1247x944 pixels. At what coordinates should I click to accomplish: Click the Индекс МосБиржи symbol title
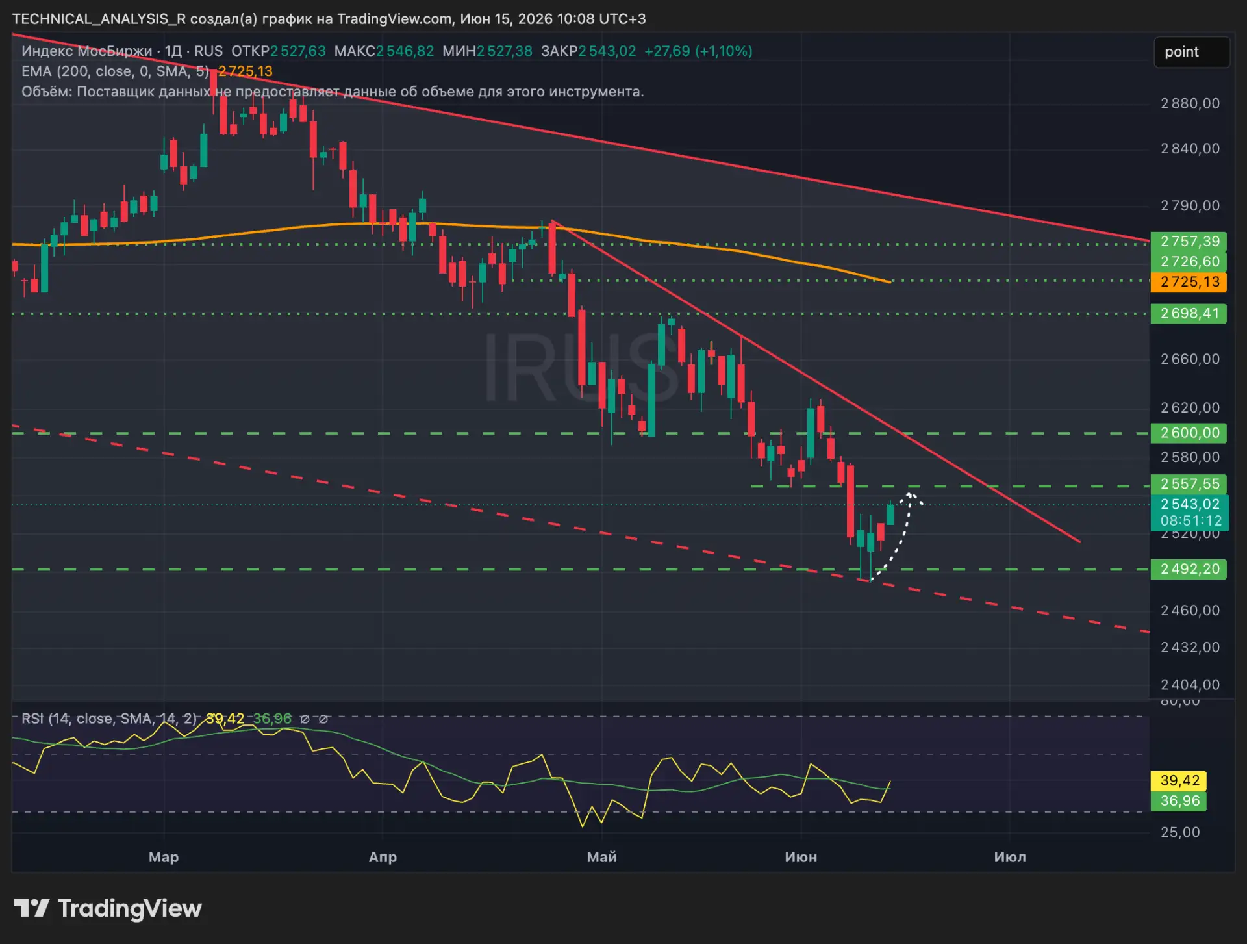coord(87,51)
